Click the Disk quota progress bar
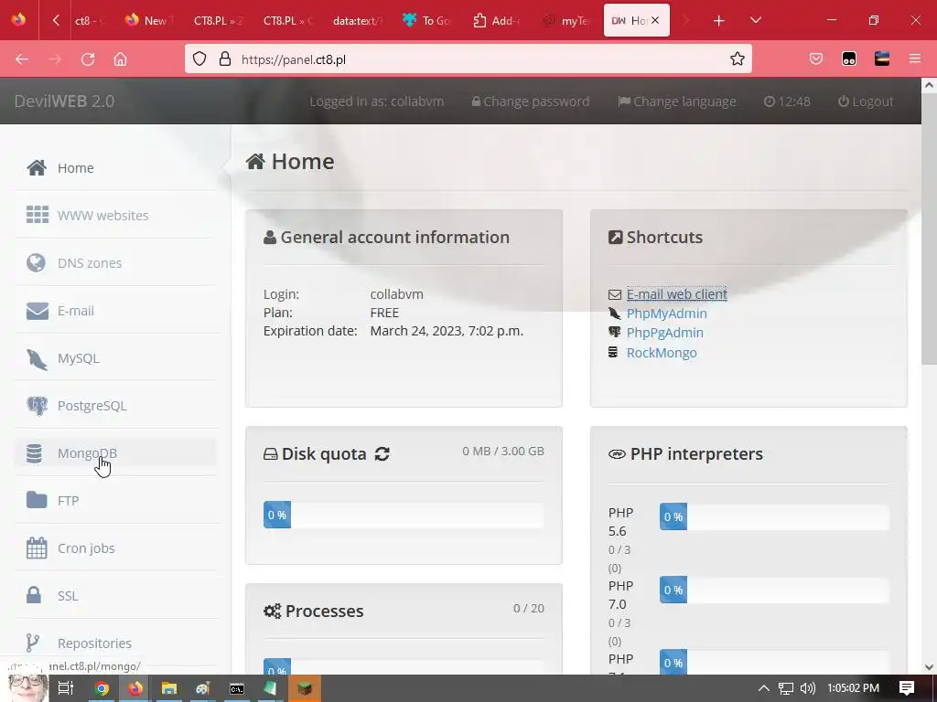937x702 pixels. pyautogui.click(x=404, y=515)
